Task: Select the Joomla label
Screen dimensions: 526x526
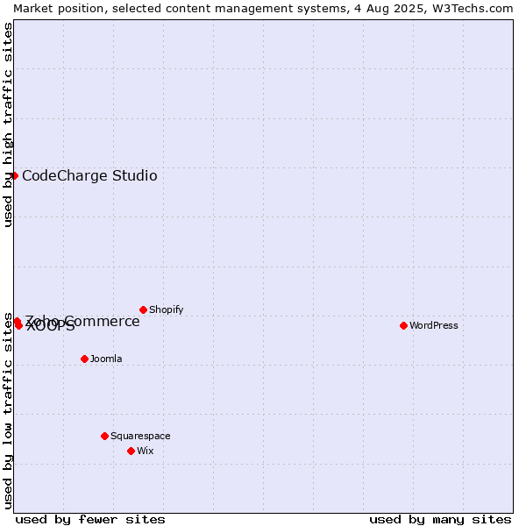Action: tap(106, 359)
